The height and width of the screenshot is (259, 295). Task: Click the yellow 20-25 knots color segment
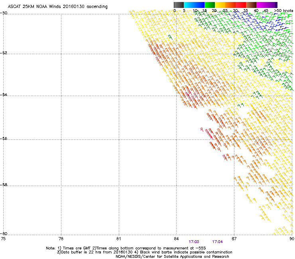(x=220, y=5)
